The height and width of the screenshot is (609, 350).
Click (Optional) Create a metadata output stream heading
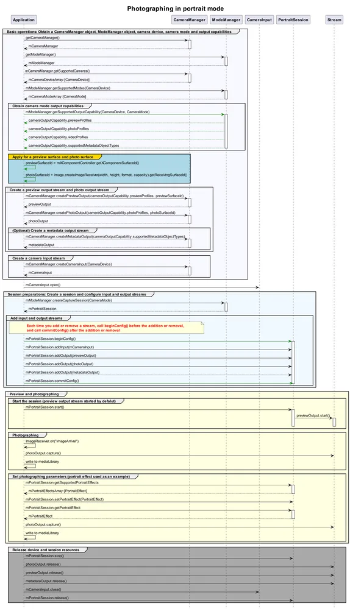(51, 231)
